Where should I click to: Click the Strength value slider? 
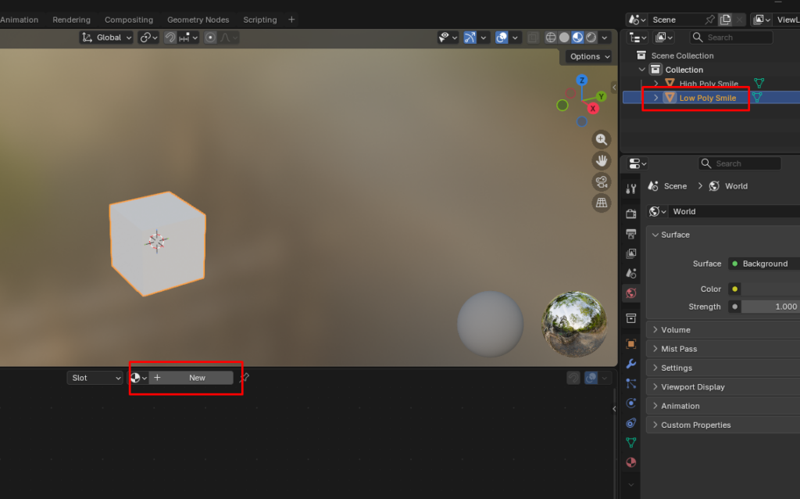pos(770,307)
